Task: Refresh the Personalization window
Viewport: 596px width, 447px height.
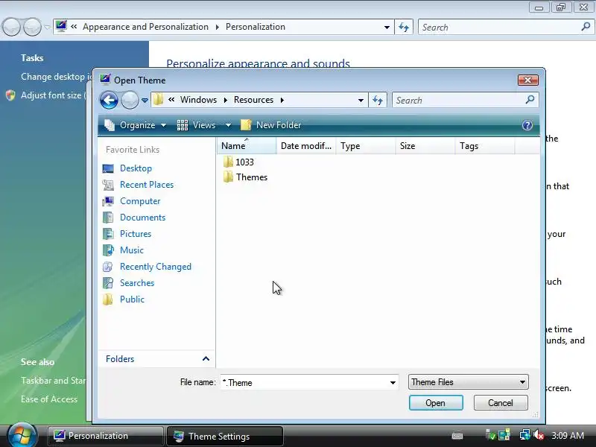Action: coord(404,28)
